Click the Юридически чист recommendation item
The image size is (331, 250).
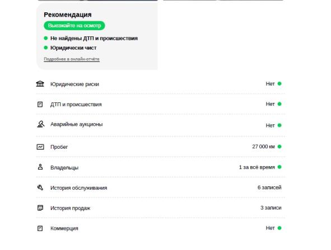70,48
